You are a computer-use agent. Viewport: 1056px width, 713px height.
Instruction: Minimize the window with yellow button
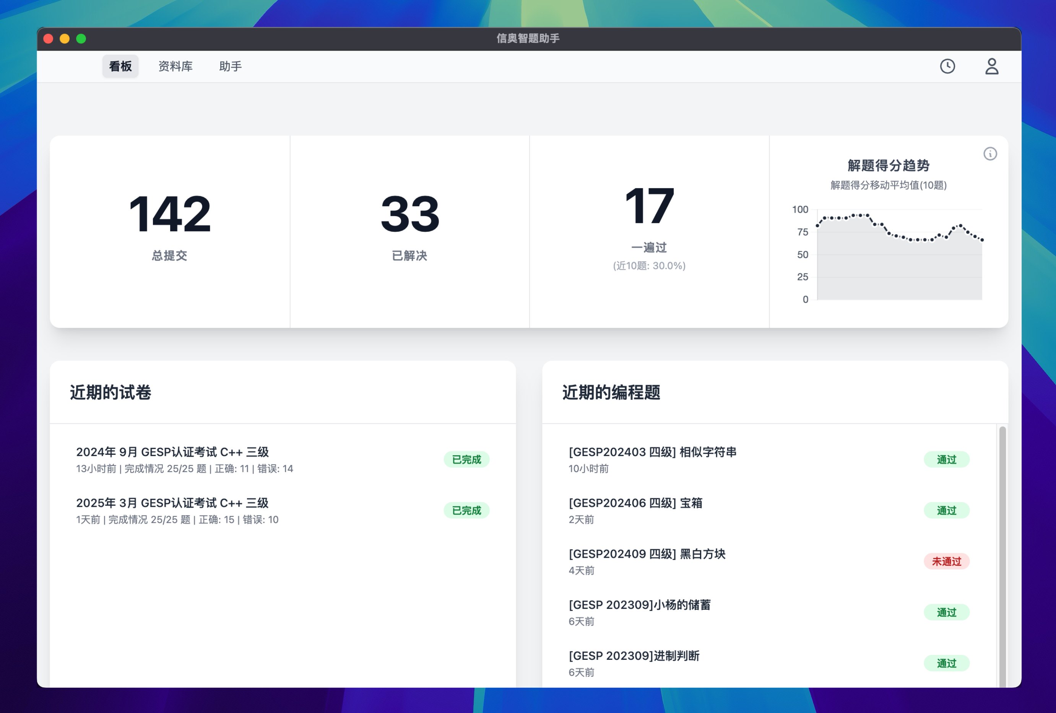65,39
